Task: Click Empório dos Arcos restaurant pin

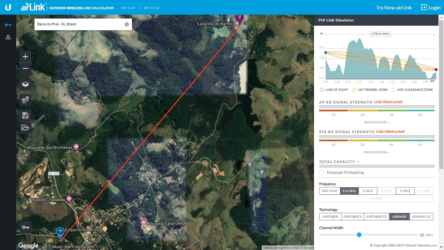Action: (x=105, y=229)
